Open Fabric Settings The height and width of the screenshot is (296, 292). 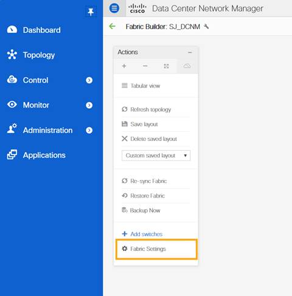point(144,249)
